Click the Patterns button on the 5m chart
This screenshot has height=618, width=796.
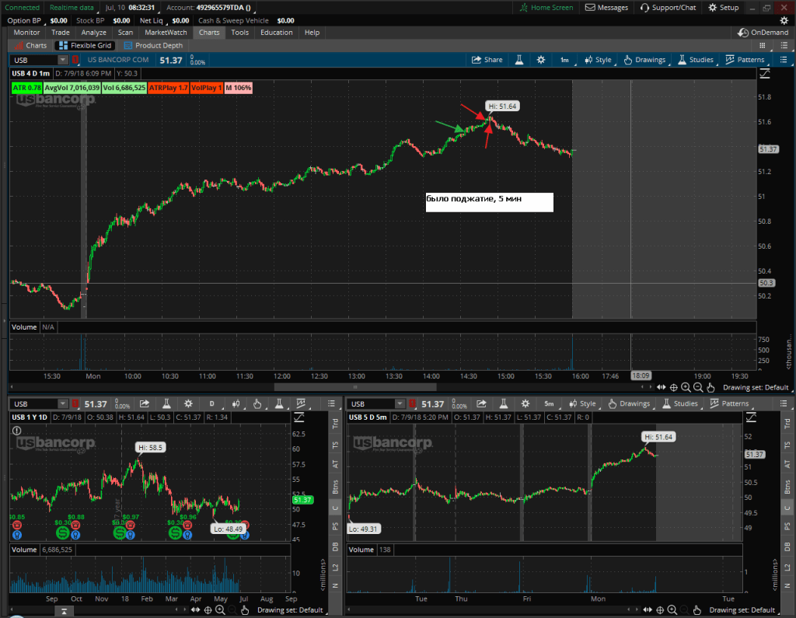point(728,403)
